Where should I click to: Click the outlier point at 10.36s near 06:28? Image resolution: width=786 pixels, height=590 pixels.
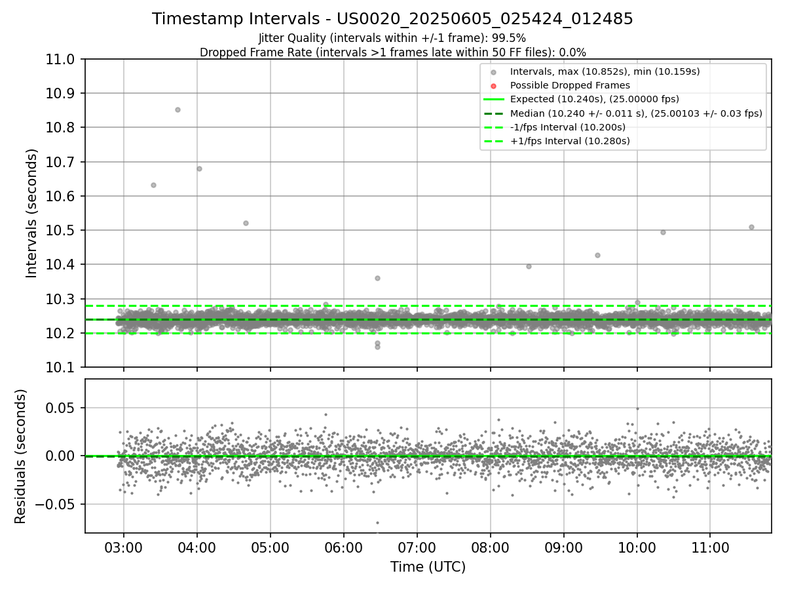pos(377,278)
